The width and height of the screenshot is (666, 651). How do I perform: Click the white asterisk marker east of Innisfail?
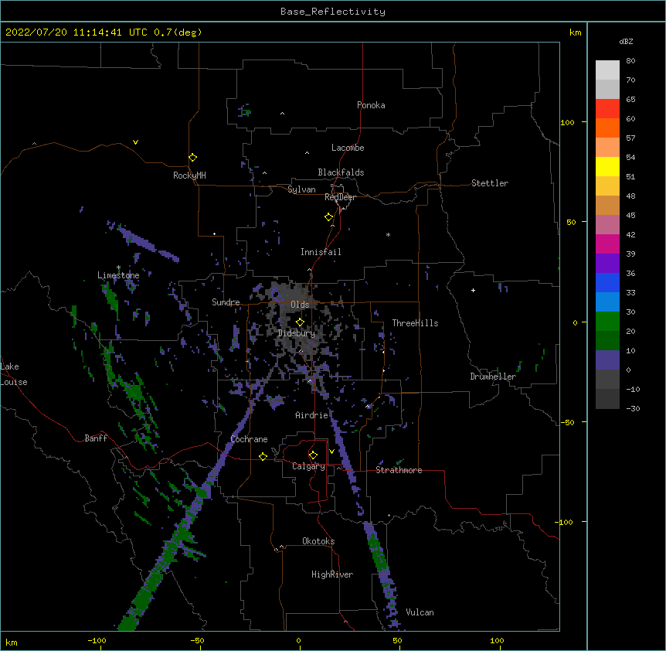[388, 234]
